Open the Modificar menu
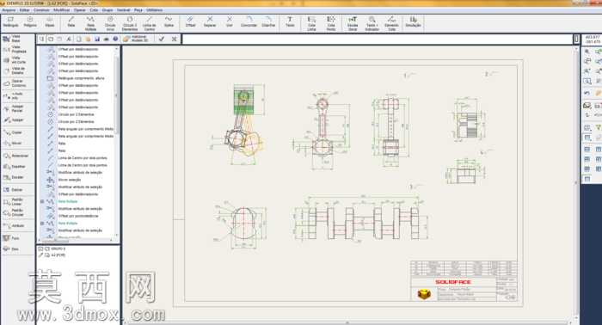602x325 pixels. (x=62, y=10)
